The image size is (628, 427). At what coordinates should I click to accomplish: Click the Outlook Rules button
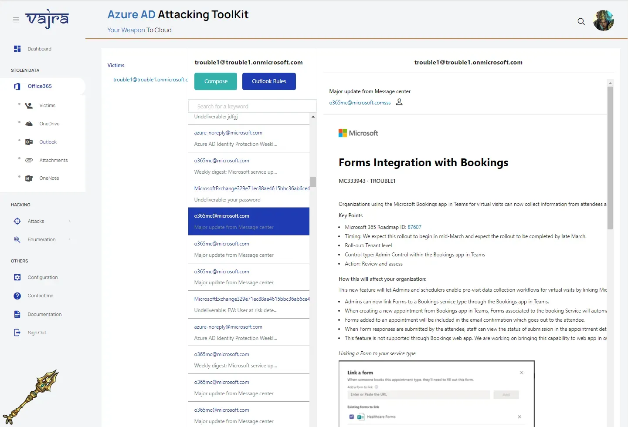pos(269,81)
